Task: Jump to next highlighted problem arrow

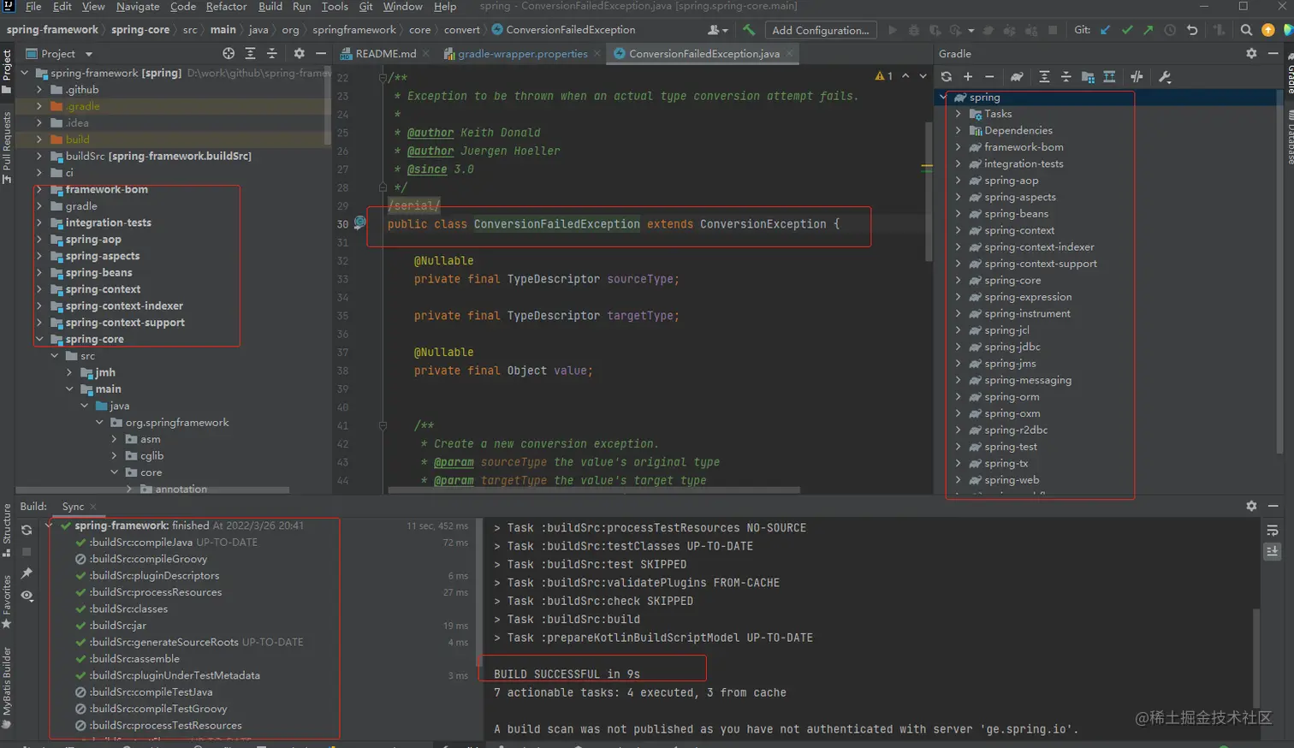Action: pos(923,76)
